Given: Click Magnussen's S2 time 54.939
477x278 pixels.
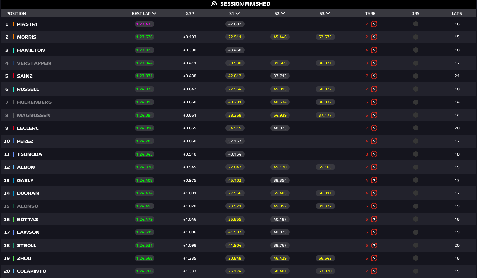Looking at the screenshot, I should coord(280,115).
